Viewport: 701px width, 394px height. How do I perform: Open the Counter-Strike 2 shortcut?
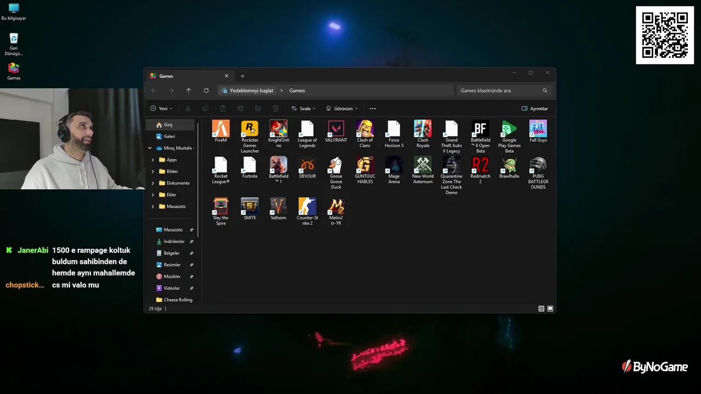(307, 212)
